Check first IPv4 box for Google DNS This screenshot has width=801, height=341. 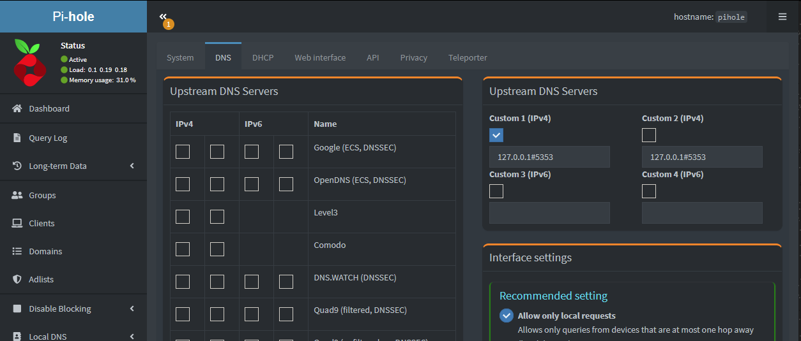183,152
